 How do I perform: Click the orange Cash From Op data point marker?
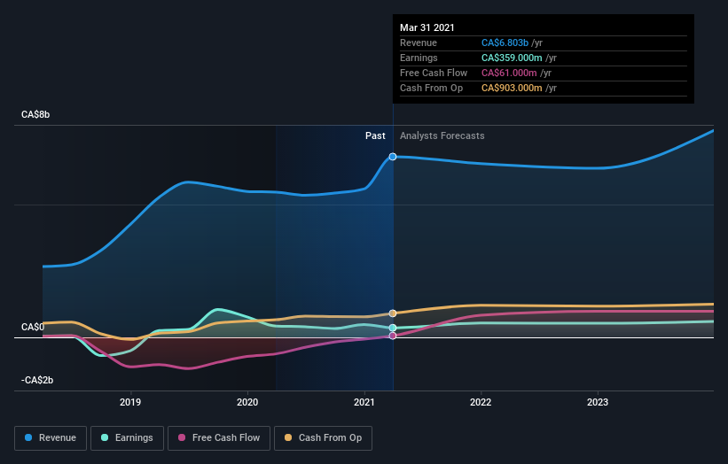coord(393,313)
